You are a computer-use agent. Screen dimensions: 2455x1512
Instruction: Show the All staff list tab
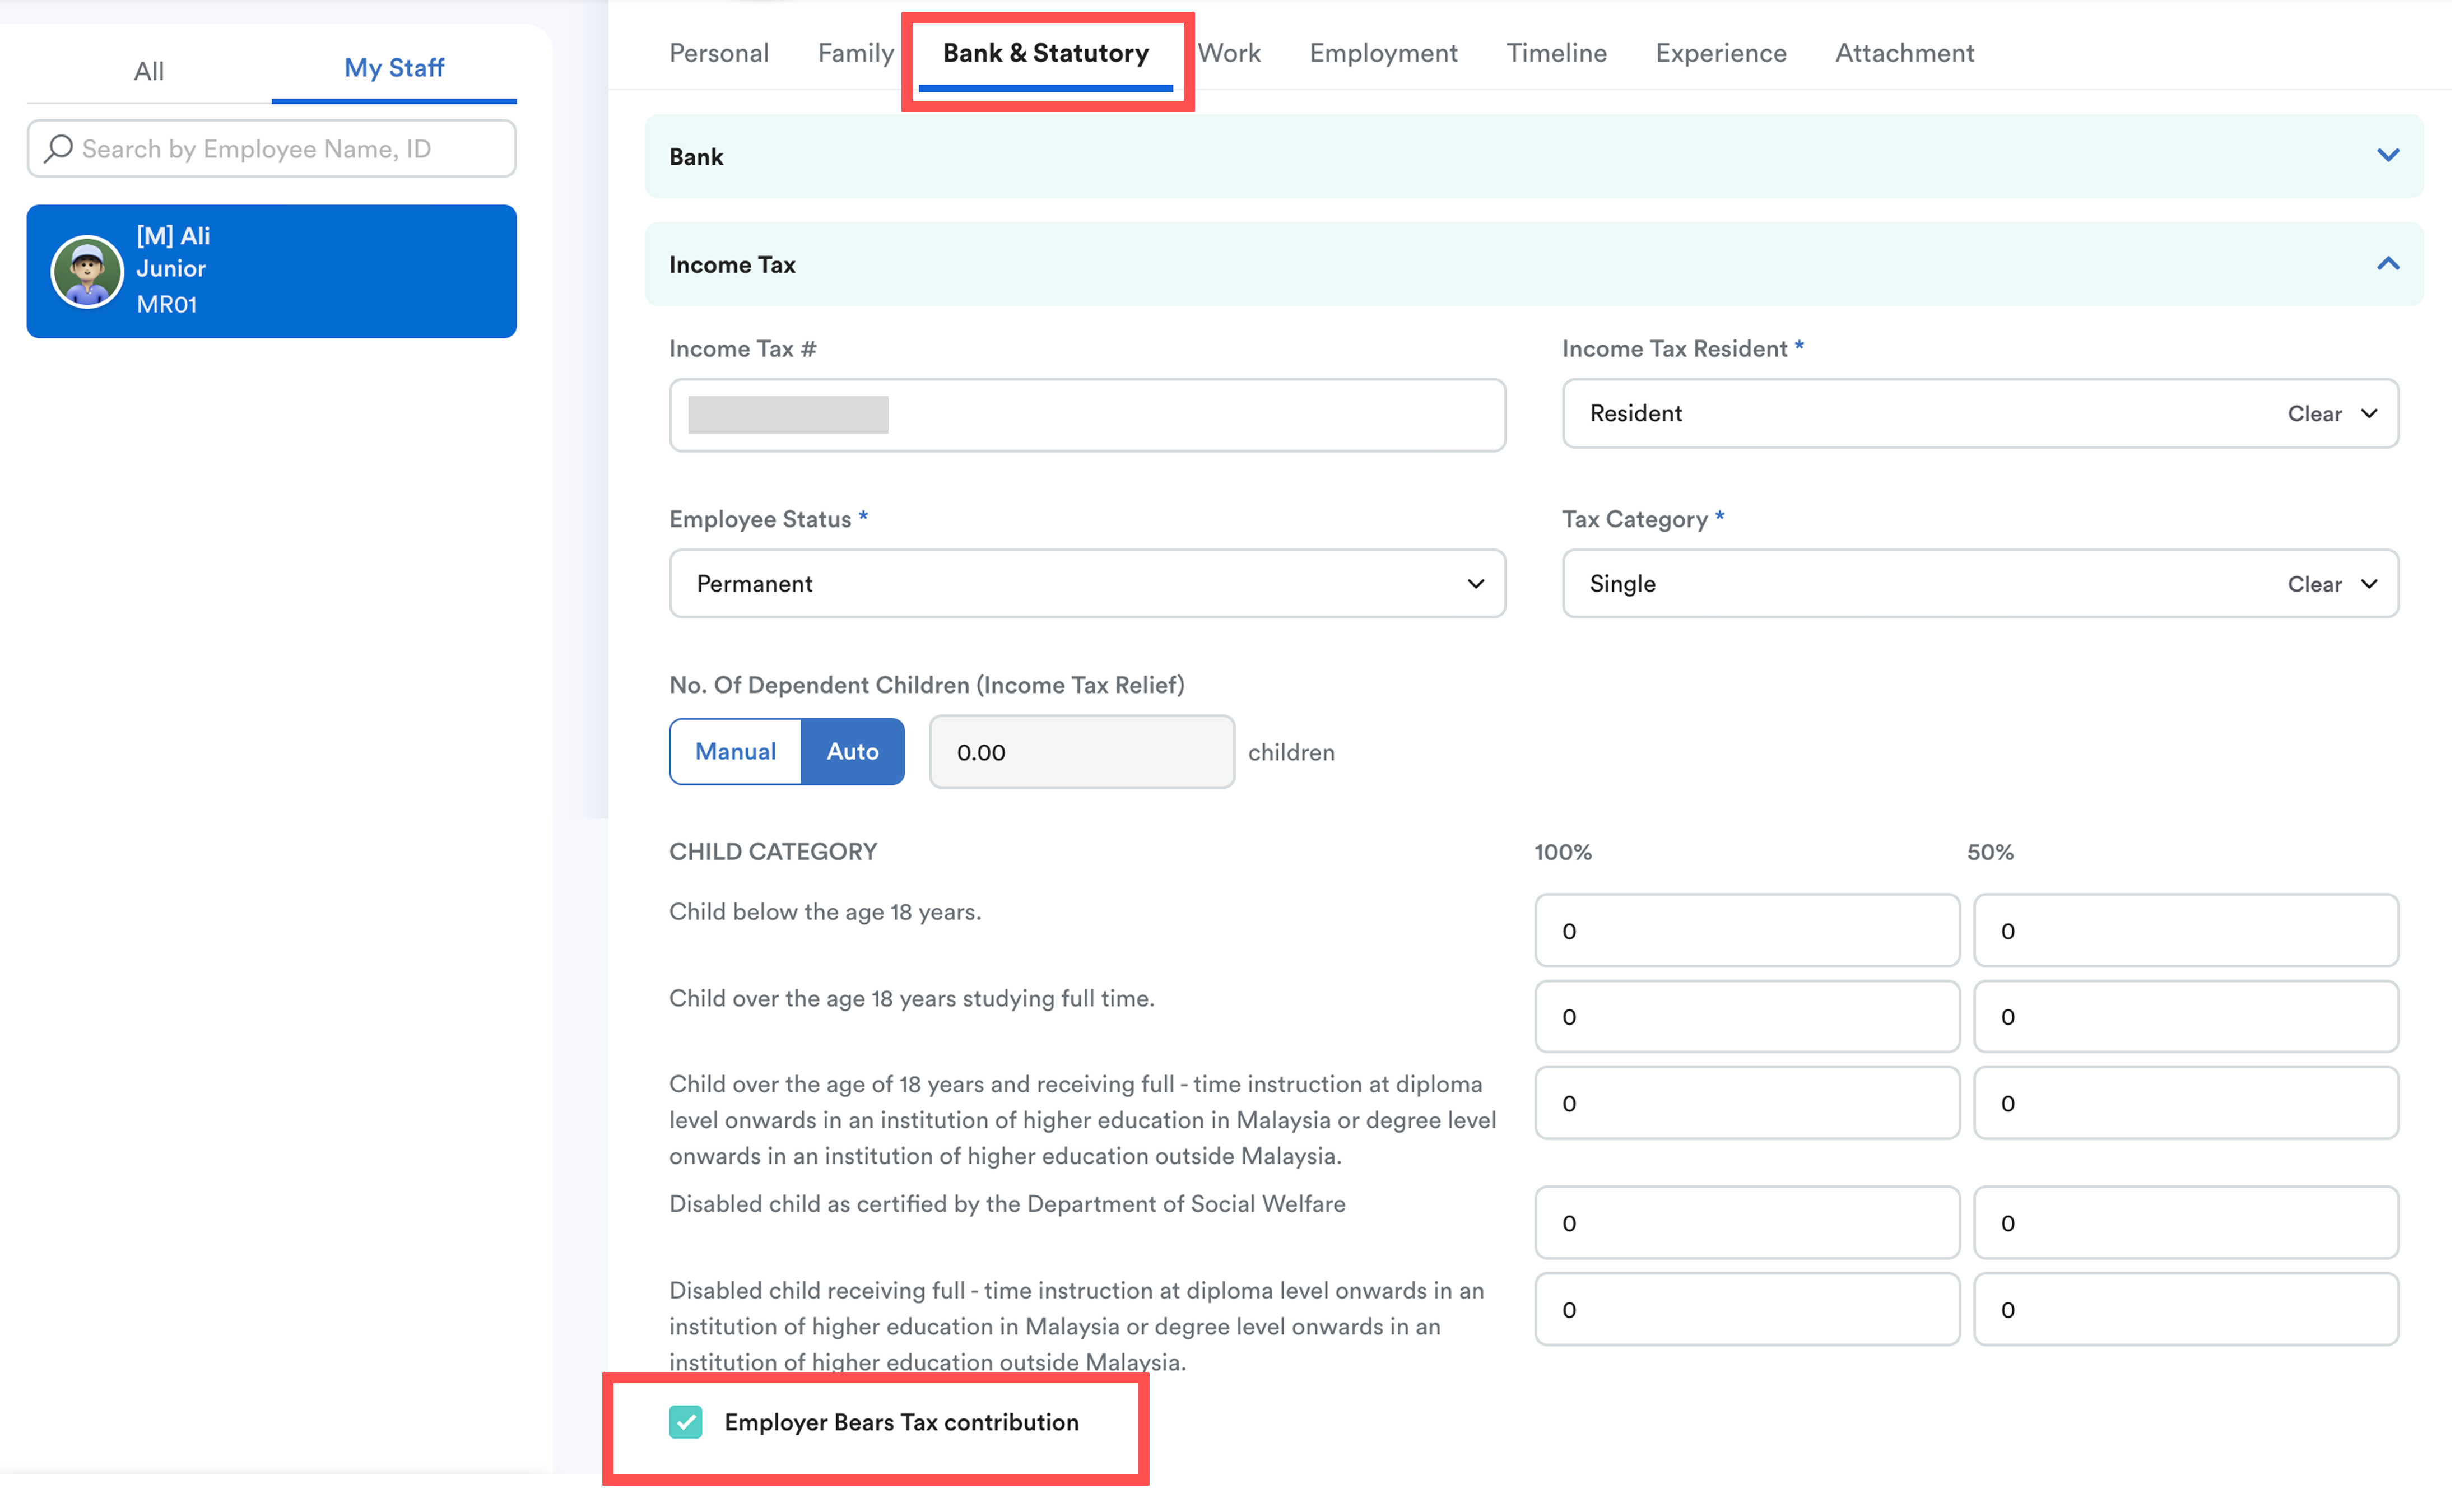[x=149, y=71]
